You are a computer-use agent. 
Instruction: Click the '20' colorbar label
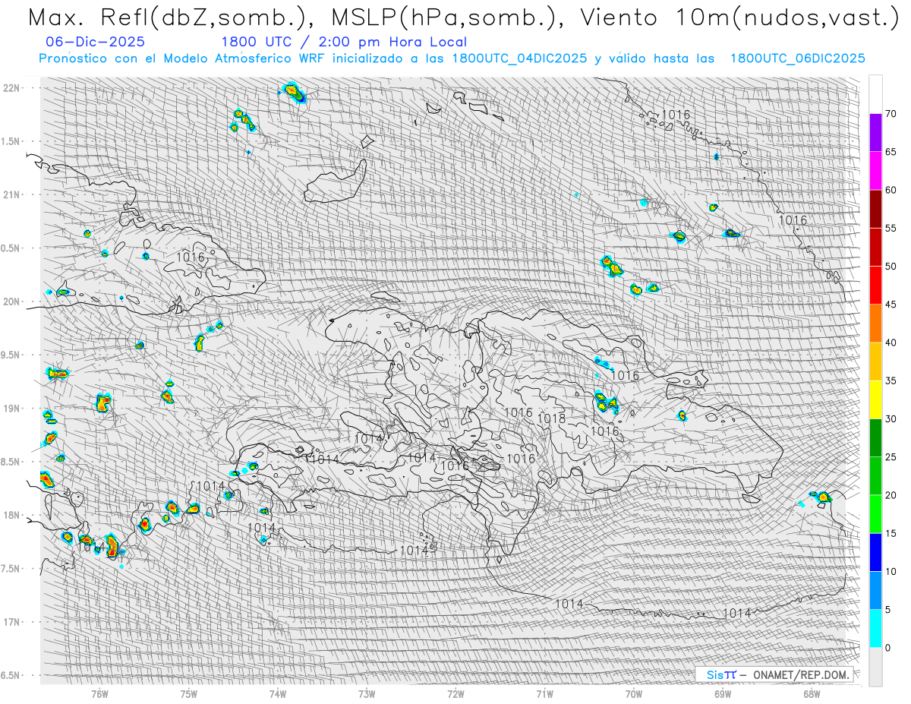click(x=891, y=495)
